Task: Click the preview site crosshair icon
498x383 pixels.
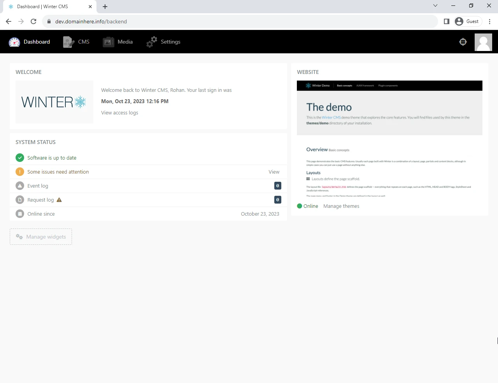Action: tap(463, 42)
